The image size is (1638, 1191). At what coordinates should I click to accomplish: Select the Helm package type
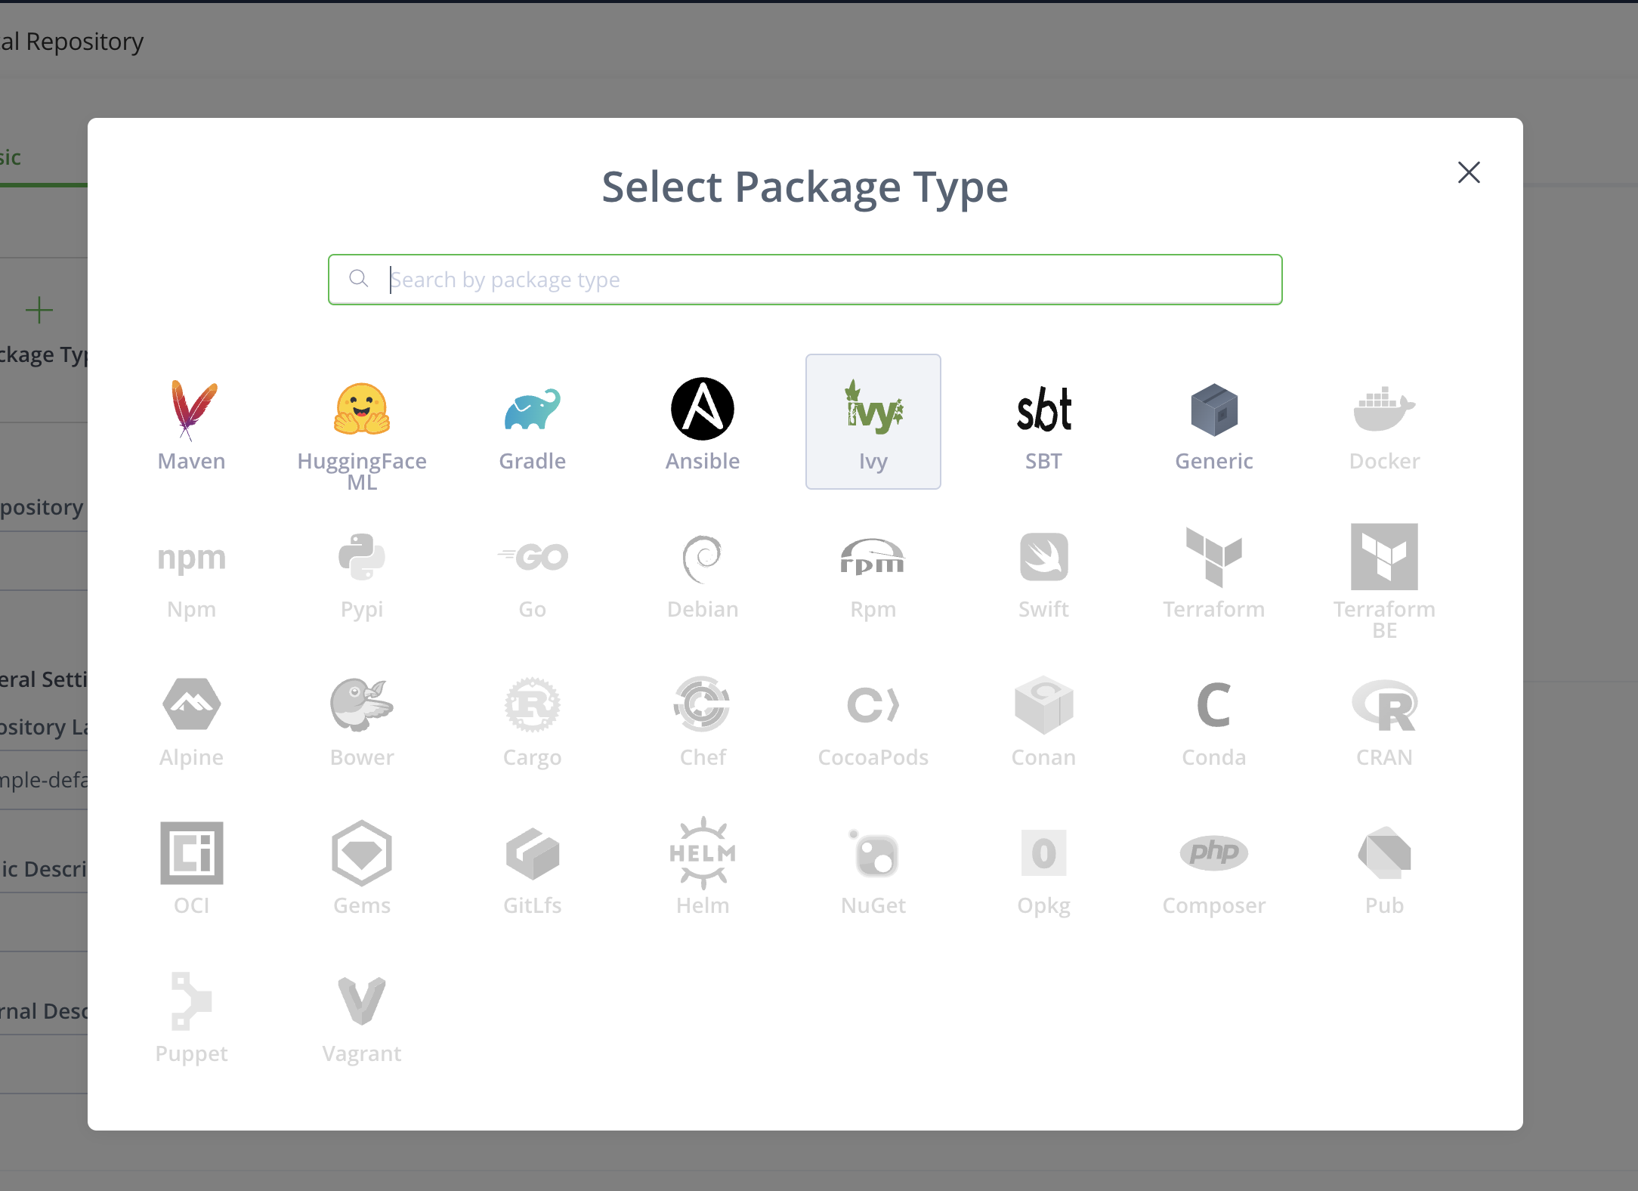pyautogui.click(x=703, y=866)
